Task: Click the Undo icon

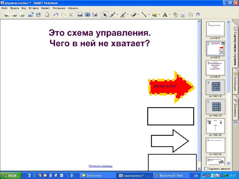Action: [56, 14]
